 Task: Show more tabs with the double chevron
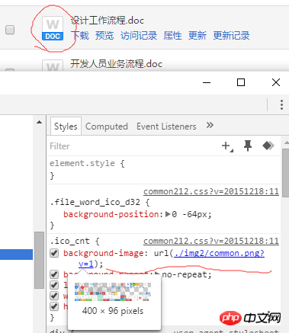click(210, 125)
